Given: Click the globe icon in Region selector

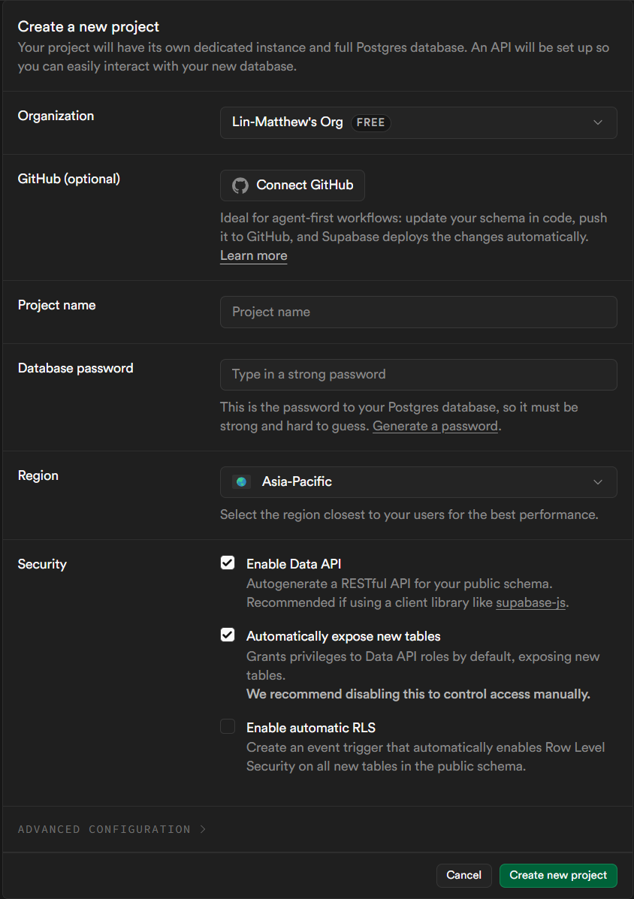Looking at the screenshot, I should (241, 482).
